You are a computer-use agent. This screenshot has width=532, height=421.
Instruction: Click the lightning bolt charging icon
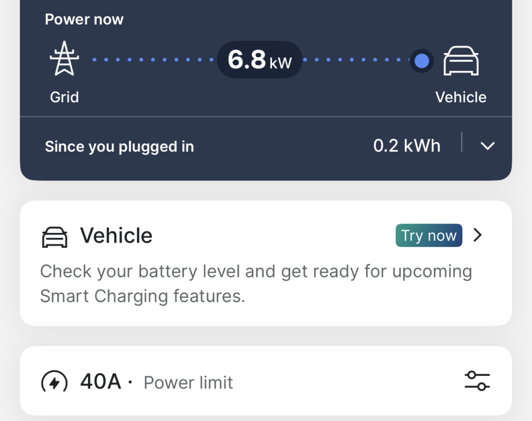pos(54,381)
